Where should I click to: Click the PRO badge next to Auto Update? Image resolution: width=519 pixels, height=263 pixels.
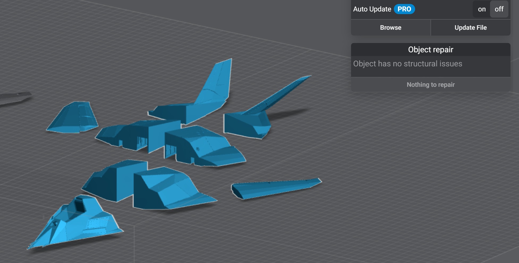point(404,9)
